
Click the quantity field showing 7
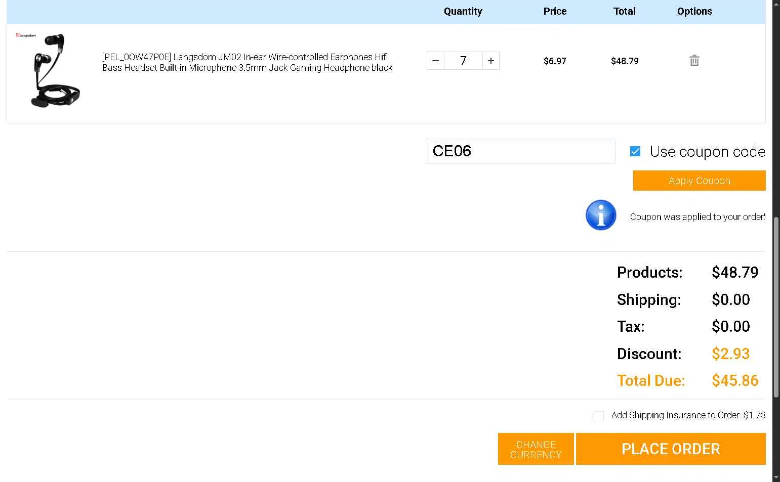(463, 61)
